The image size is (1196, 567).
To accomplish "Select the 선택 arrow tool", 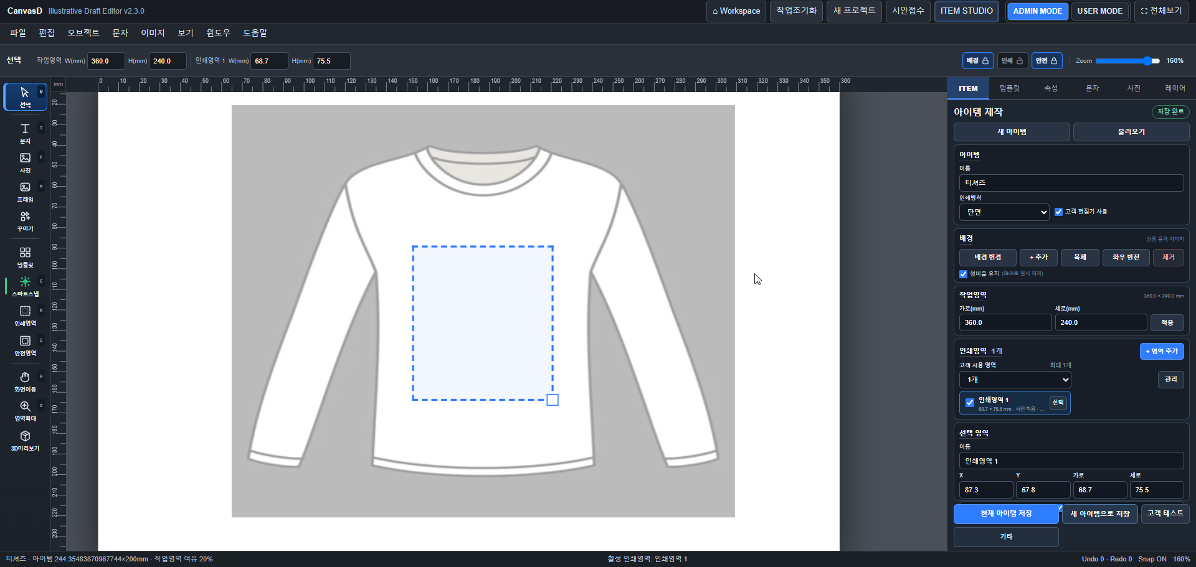I will click(x=25, y=97).
